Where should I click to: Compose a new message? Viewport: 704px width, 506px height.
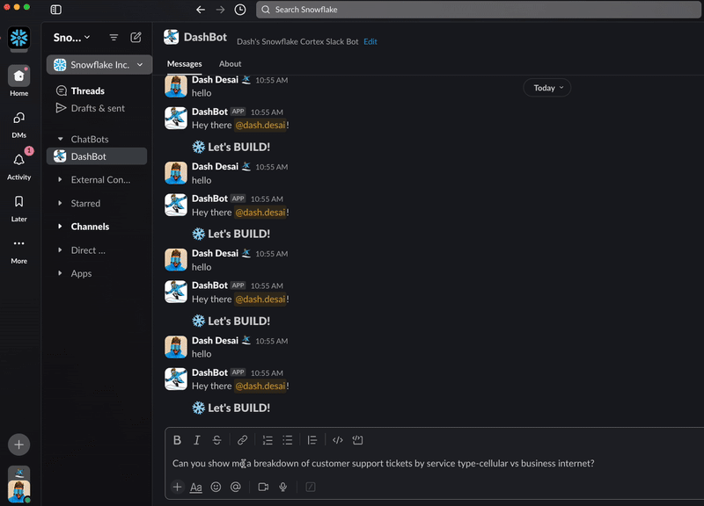pyautogui.click(x=136, y=38)
